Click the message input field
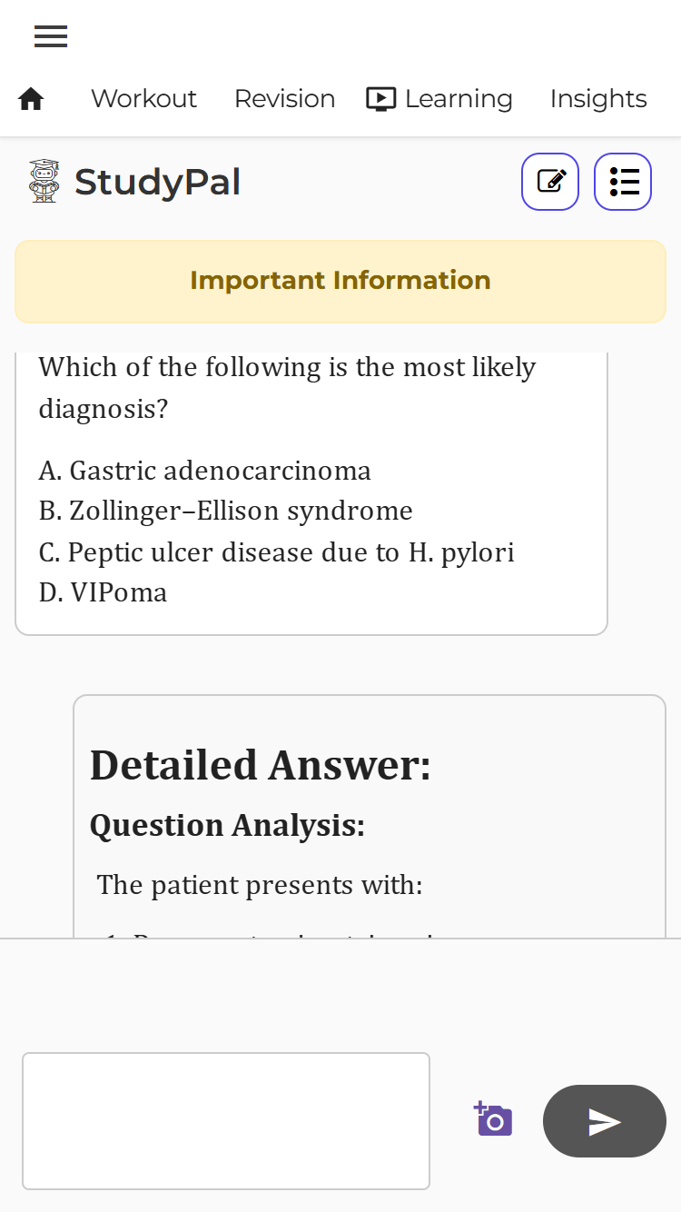 (x=226, y=1120)
